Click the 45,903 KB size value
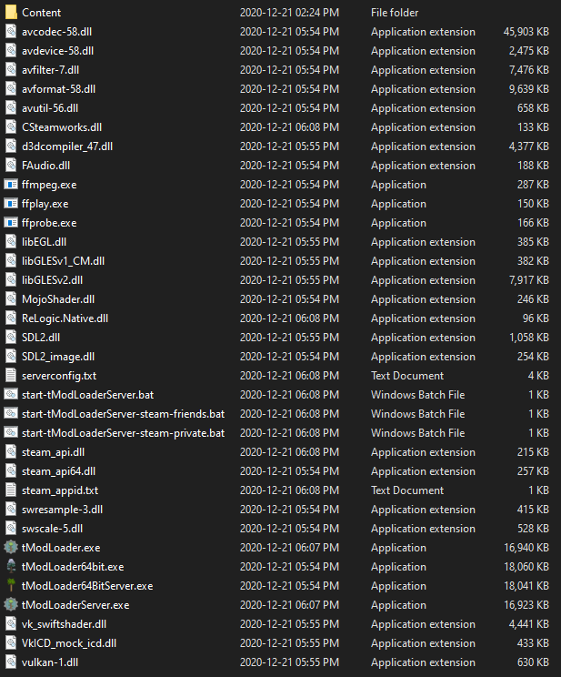The width and height of the screenshot is (561, 677). pyautogui.click(x=526, y=32)
